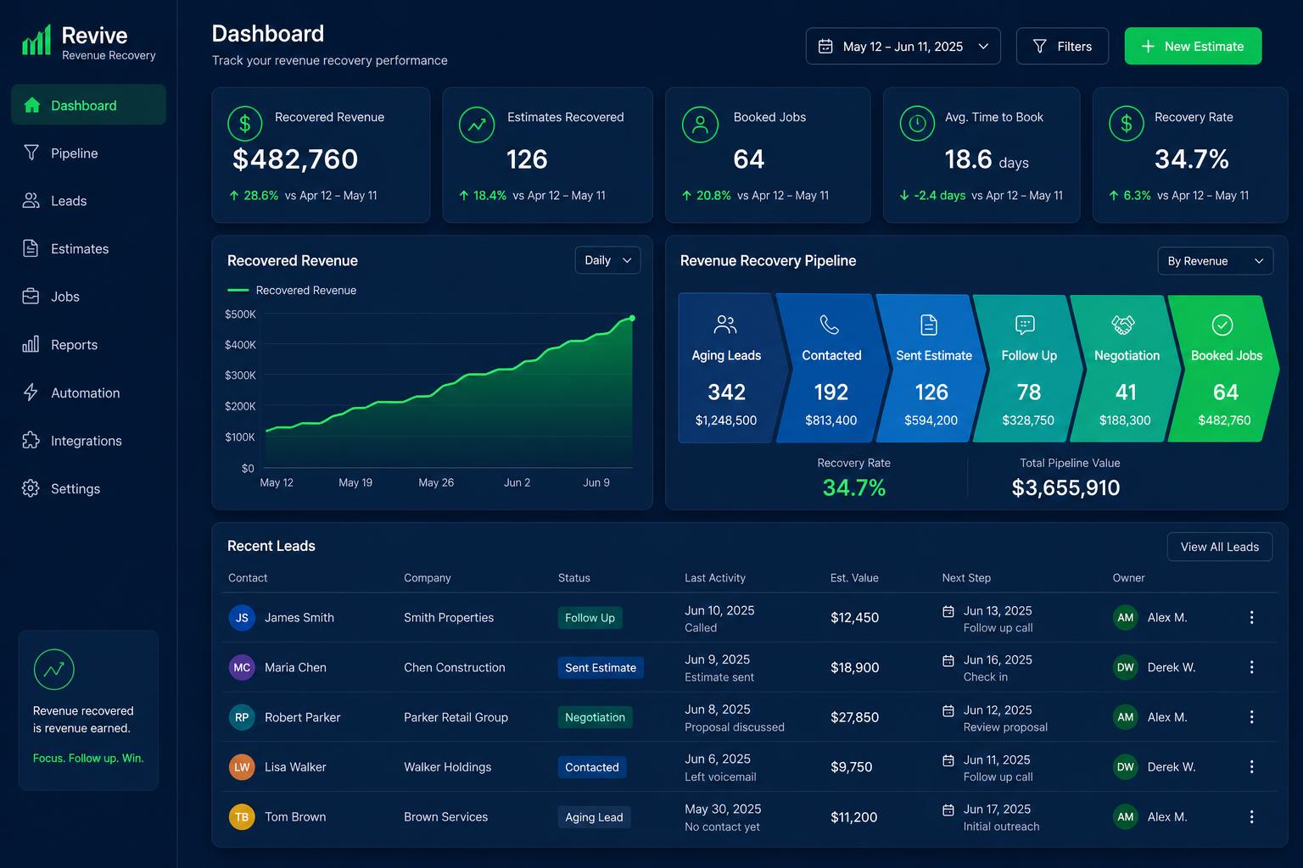
Task: Click the Follow Up chat bubble icon
Action: (x=1025, y=325)
